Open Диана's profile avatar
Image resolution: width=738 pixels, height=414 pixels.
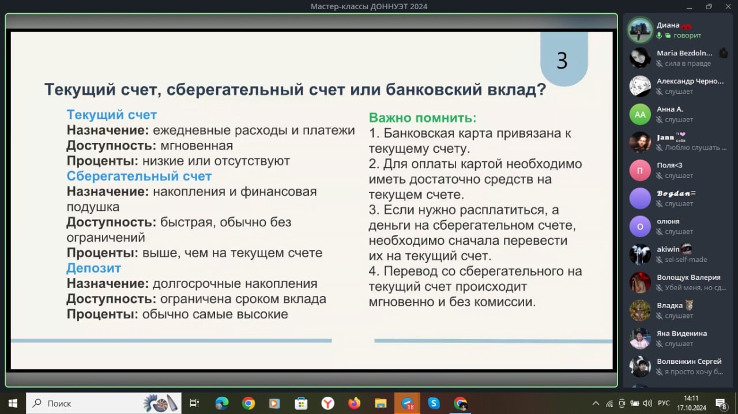tap(640, 30)
